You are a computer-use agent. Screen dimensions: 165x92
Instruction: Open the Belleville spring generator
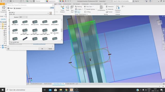(x=110, y=9)
